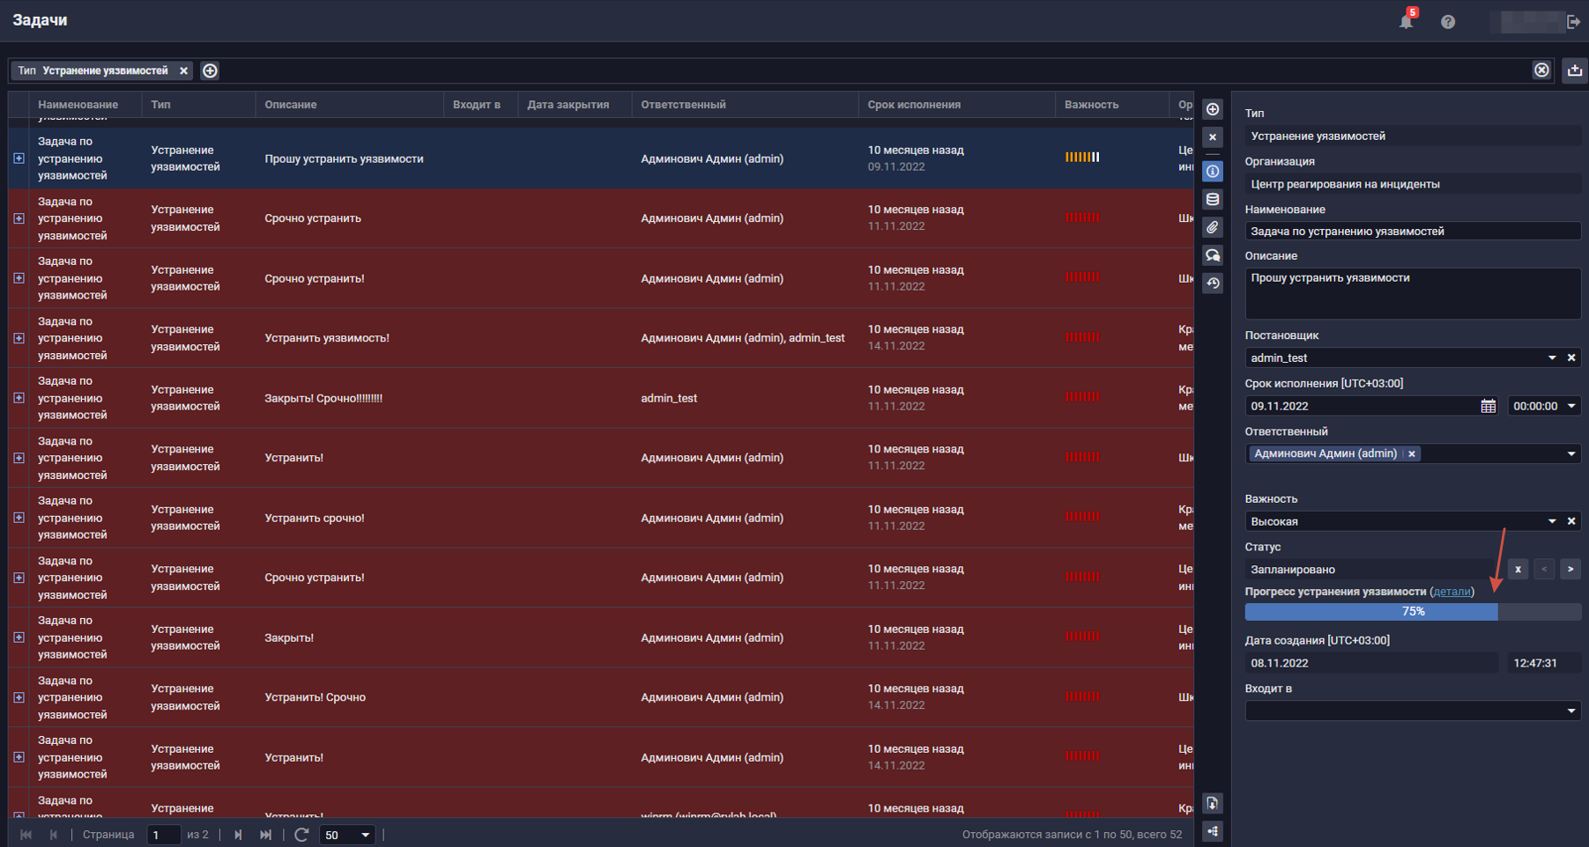This screenshot has height=847, width=1589.
Task: Open the calendar picker for the deadline date
Action: [x=1489, y=406]
